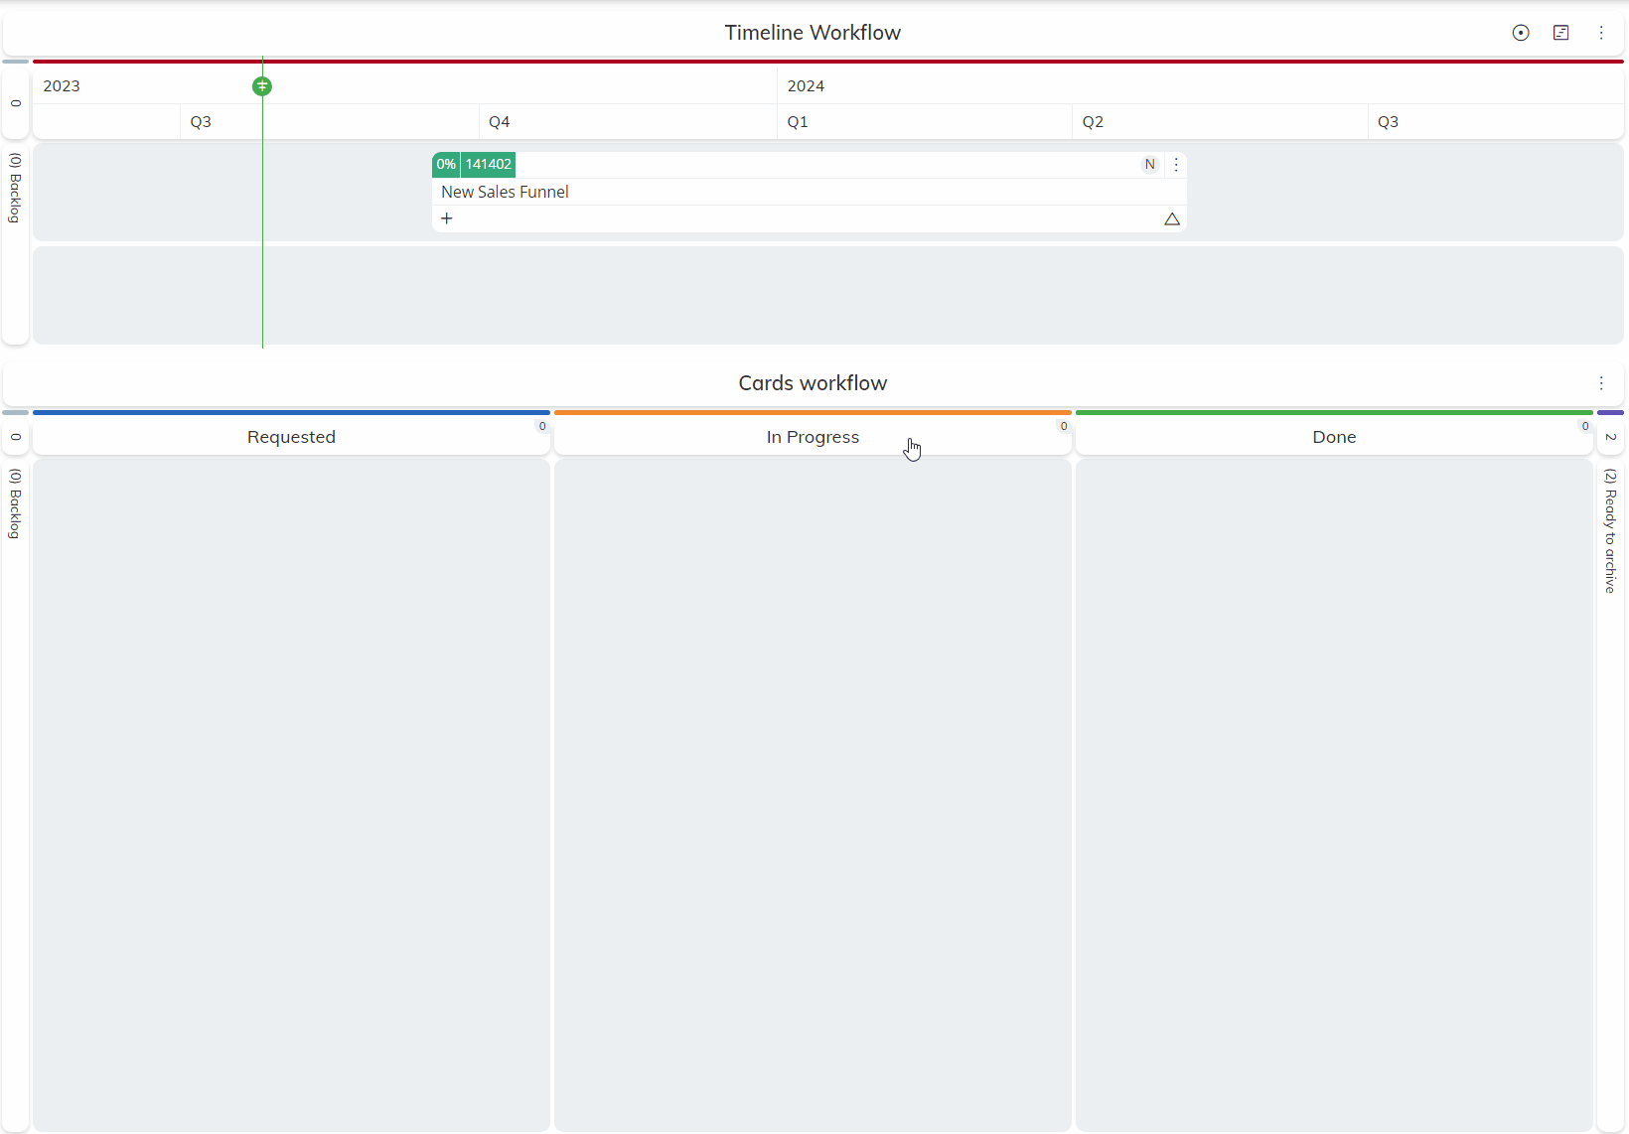This screenshot has height=1134, width=1629.
Task: Open the activity log icon in Timeline header
Action: pos(1561,33)
